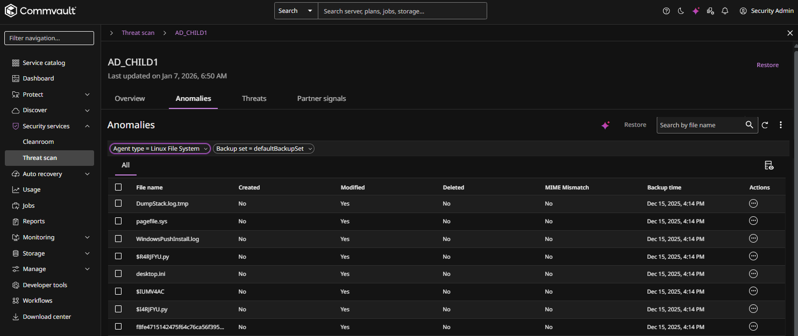Click Restore in Anomalies toolbar
This screenshot has width=798, height=336.
coord(635,125)
